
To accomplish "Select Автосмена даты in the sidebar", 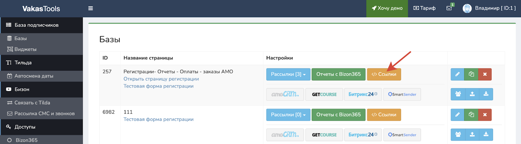I will [x=34, y=76].
